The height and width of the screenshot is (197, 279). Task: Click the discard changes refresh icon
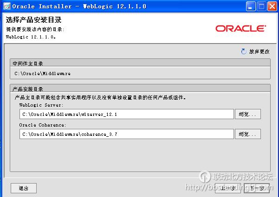pyautogui.click(x=244, y=51)
